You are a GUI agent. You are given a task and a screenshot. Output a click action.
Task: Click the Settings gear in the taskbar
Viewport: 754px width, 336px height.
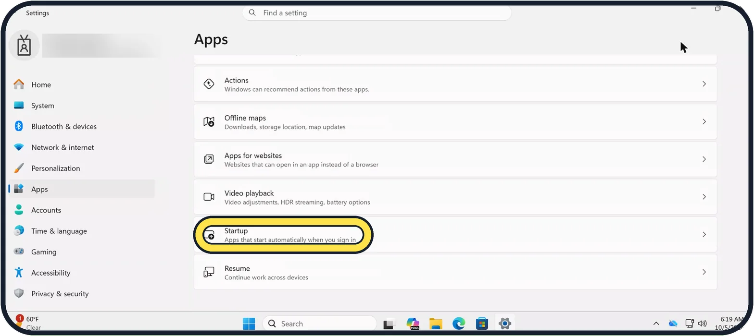(x=504, y=324)
